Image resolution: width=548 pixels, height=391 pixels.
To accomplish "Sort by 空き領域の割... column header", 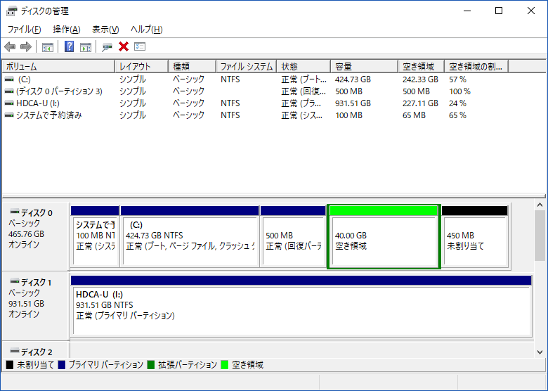I will coord(476,66).
